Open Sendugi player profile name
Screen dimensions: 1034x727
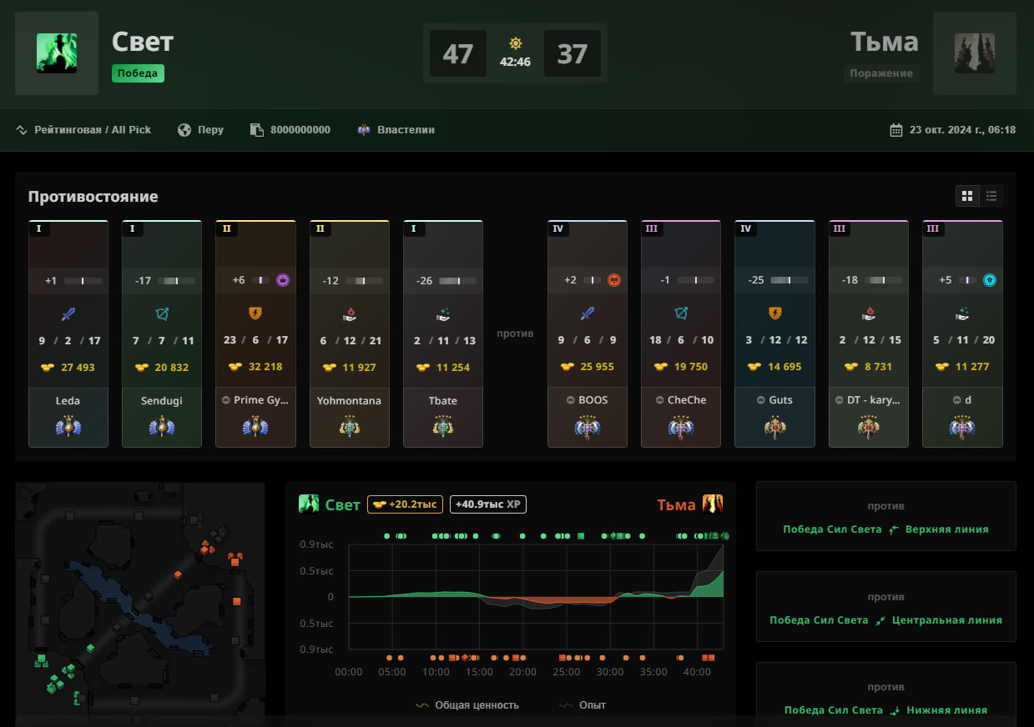[162, 401]
